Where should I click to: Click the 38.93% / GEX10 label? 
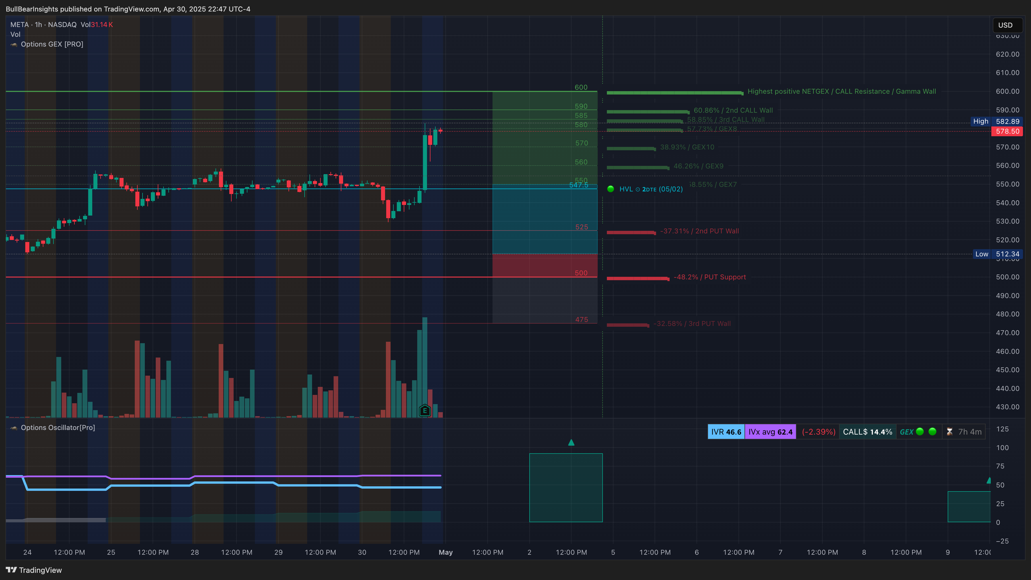click(x=687, y=147)
